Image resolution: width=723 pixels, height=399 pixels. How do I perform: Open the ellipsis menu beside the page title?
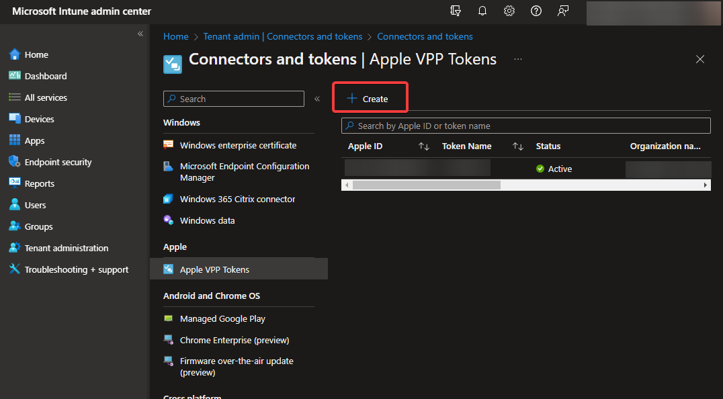point(517,59)
